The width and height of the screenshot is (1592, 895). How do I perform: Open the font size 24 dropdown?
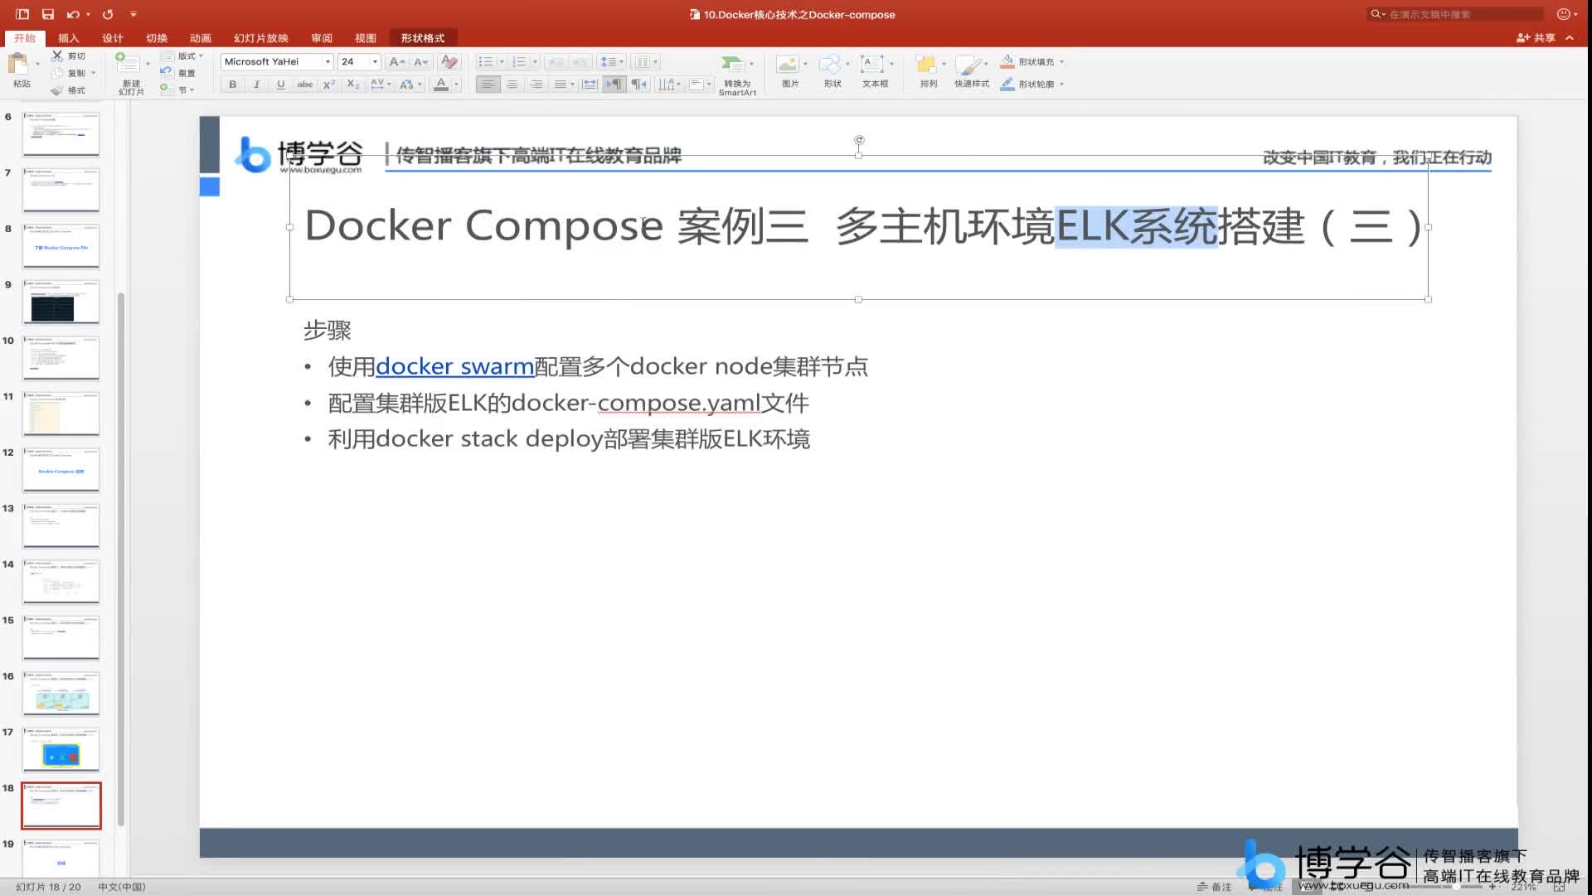375,61
